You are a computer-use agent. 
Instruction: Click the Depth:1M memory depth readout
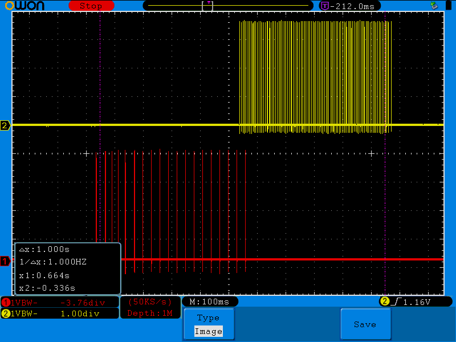(x=150, y=313)
